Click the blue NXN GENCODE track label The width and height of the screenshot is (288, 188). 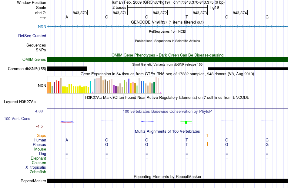click(x=42, y=26)
